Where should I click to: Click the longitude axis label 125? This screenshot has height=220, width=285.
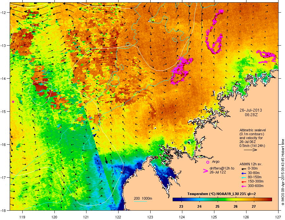pos(214,217)
